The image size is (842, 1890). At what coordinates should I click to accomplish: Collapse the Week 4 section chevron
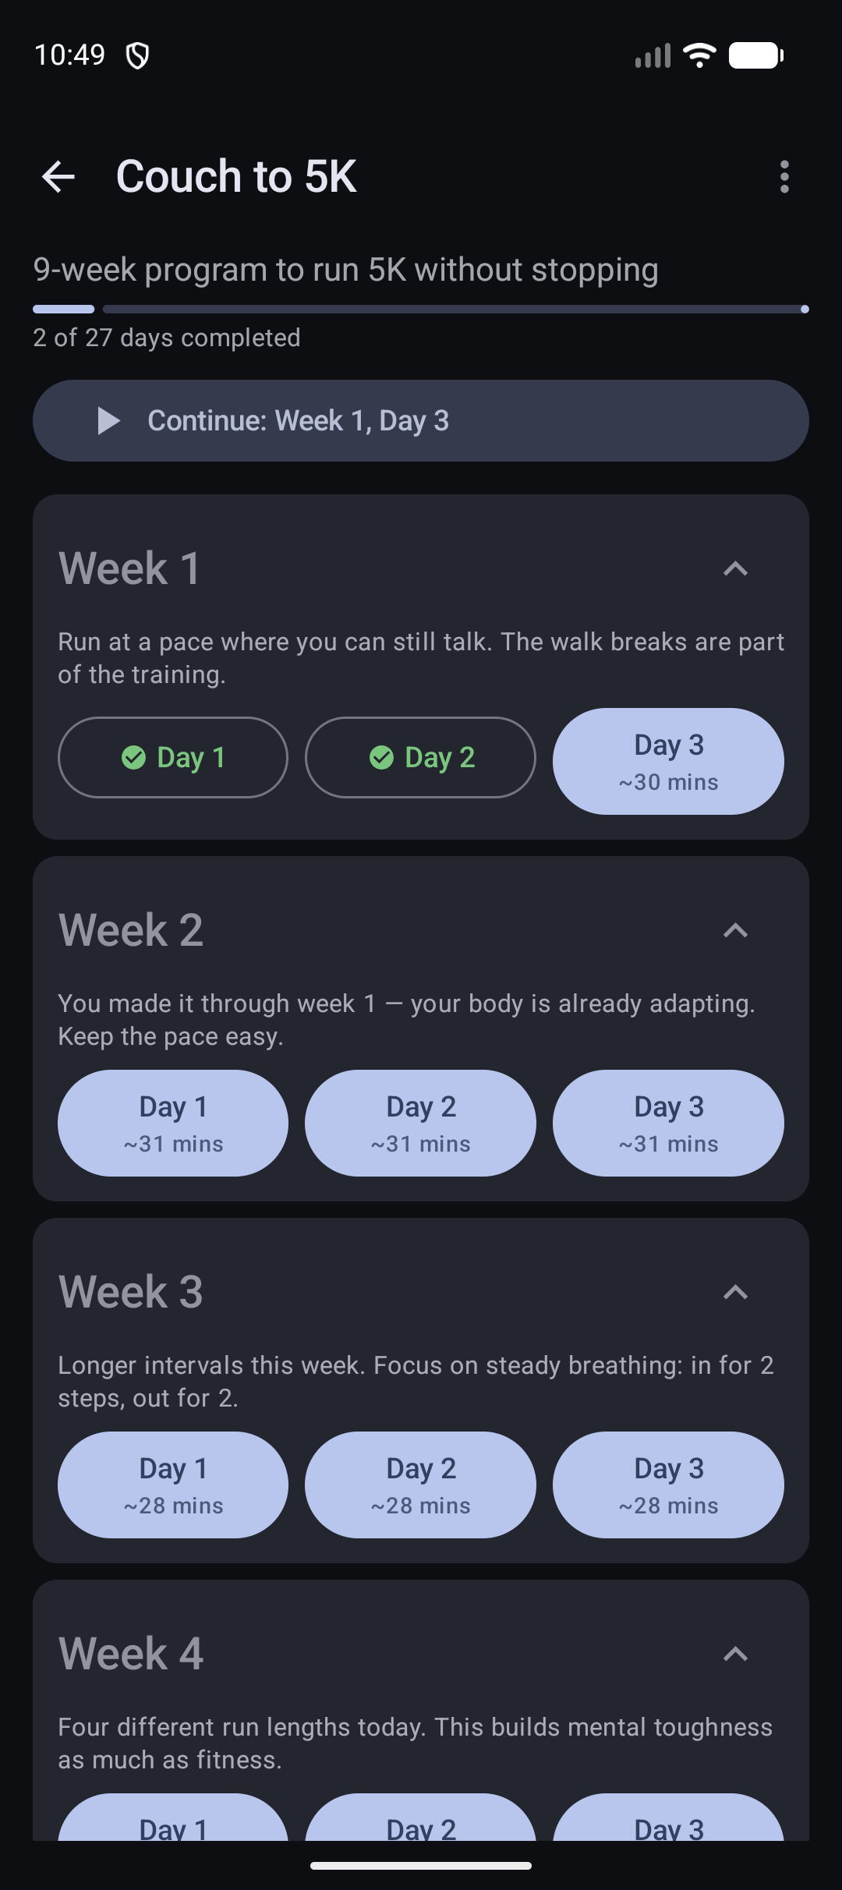(735, 1654)
